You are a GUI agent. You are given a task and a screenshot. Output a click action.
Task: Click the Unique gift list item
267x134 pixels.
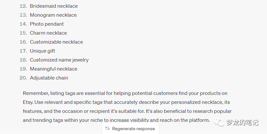(42, 51)
